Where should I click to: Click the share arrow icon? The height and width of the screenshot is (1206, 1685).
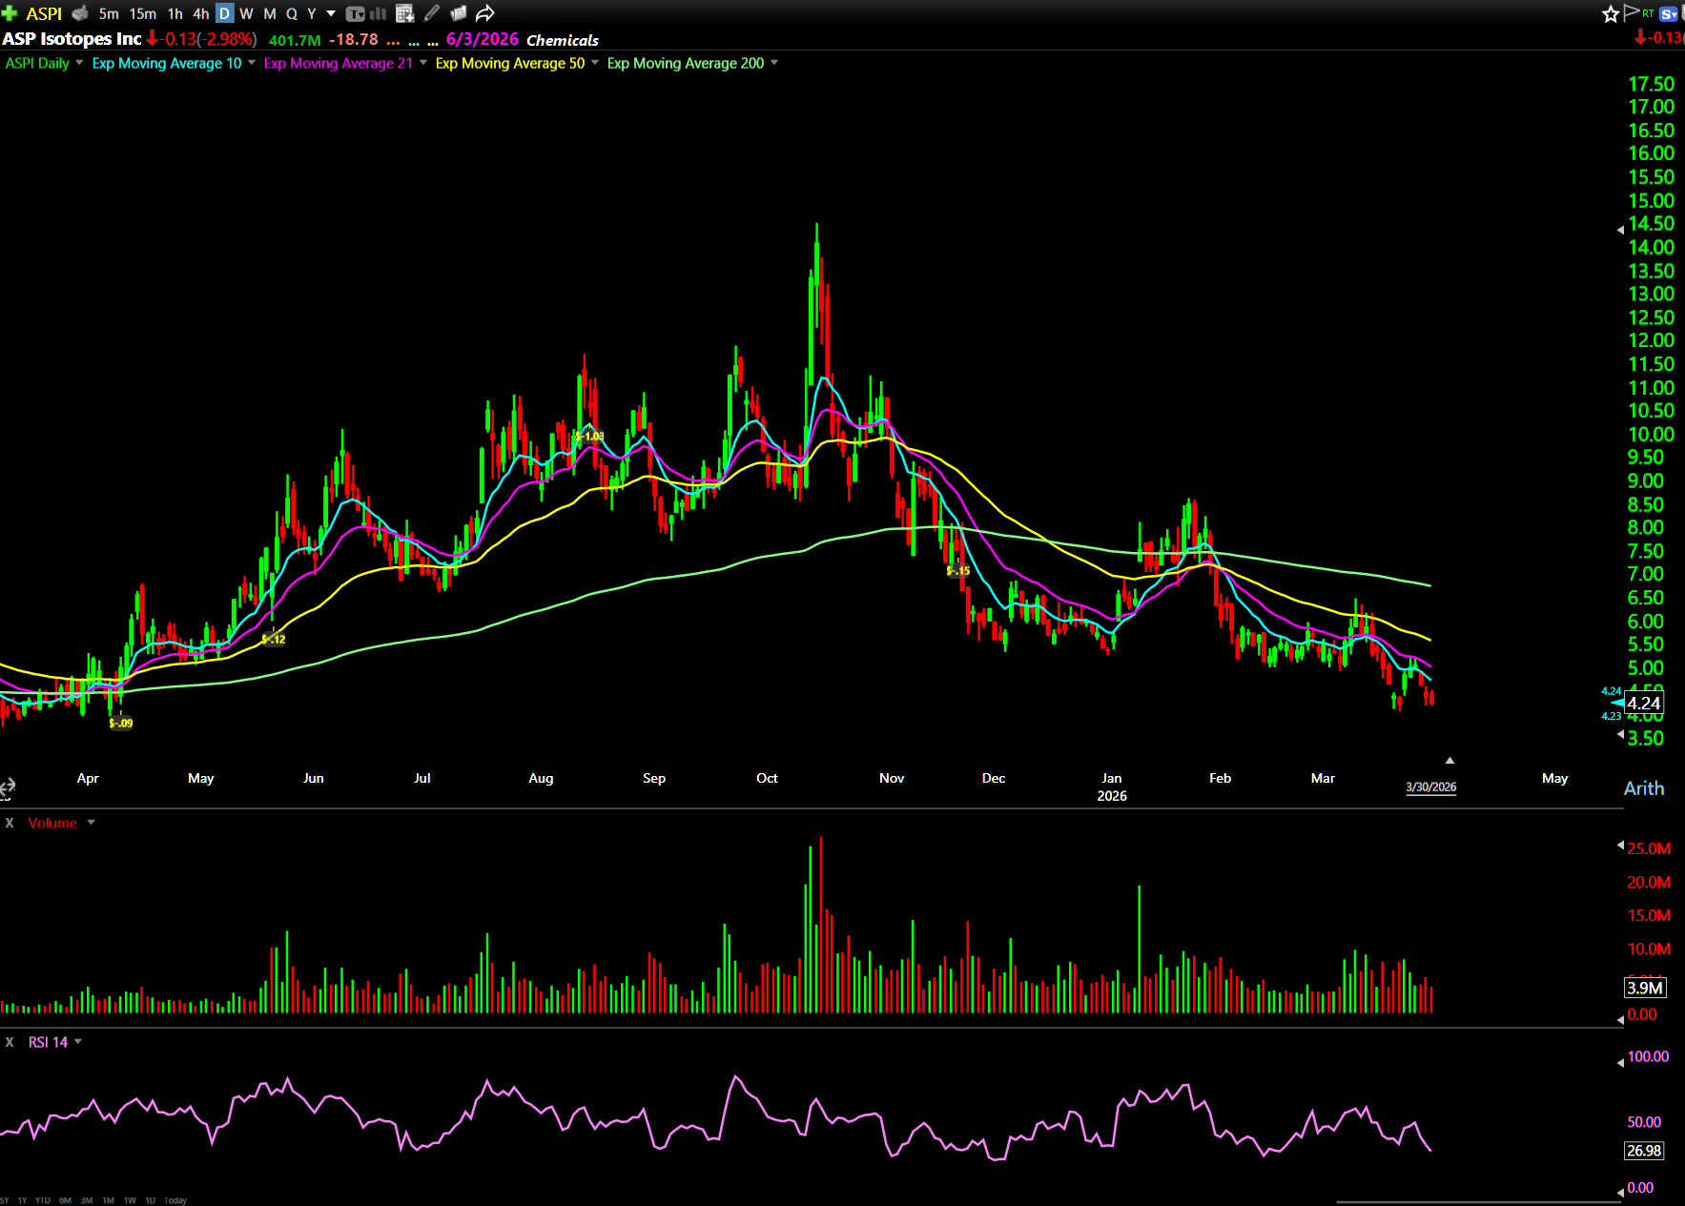click(x=484, y=13)
